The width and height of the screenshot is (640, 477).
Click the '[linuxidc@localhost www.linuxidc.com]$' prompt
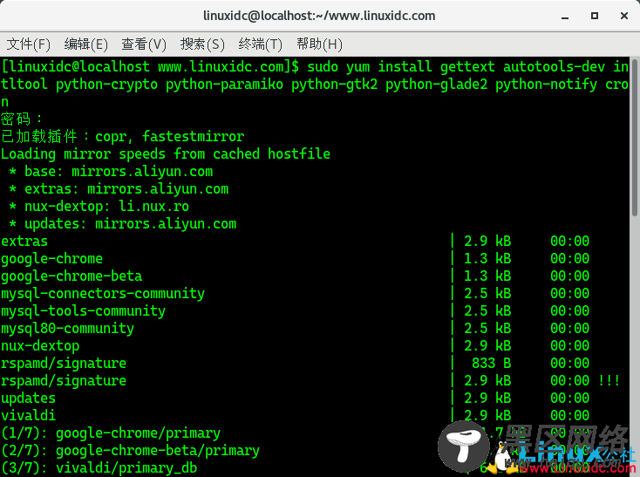click(x=150, y=67)
